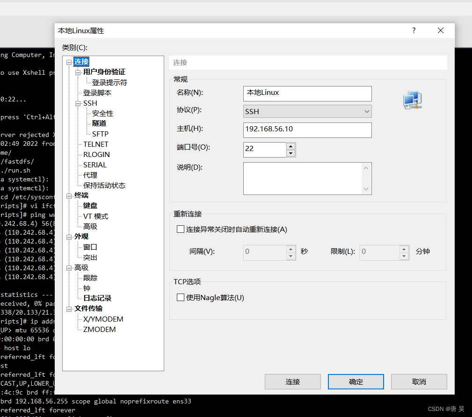Click the 连接 button
The image size is (472, 417).
click(292, 381)
